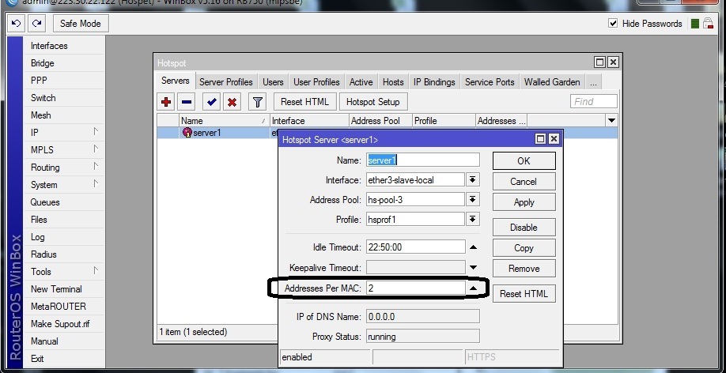This screenshot has height=373, width=726.
Task: Expand the System submenu
Action: click(96, 183)
